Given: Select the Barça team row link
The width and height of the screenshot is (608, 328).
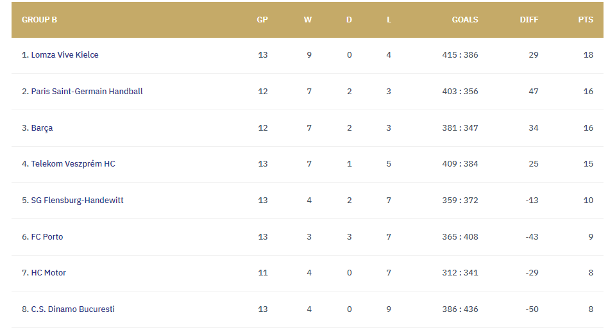Looking at the screenshot, I should (42, 128).
